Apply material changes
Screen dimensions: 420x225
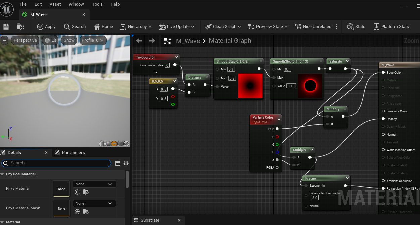pyautogui.click(x=46, y=27)
